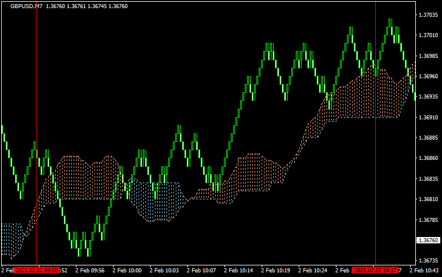Click price scale value 1.36810

tap(429, 199)
